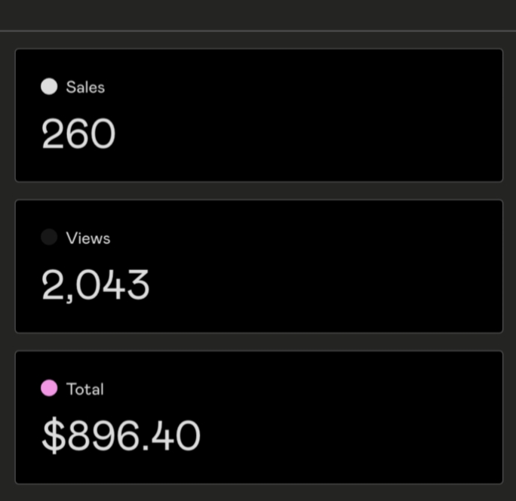Click the pink Total legend dot

[x=49, y=388]
